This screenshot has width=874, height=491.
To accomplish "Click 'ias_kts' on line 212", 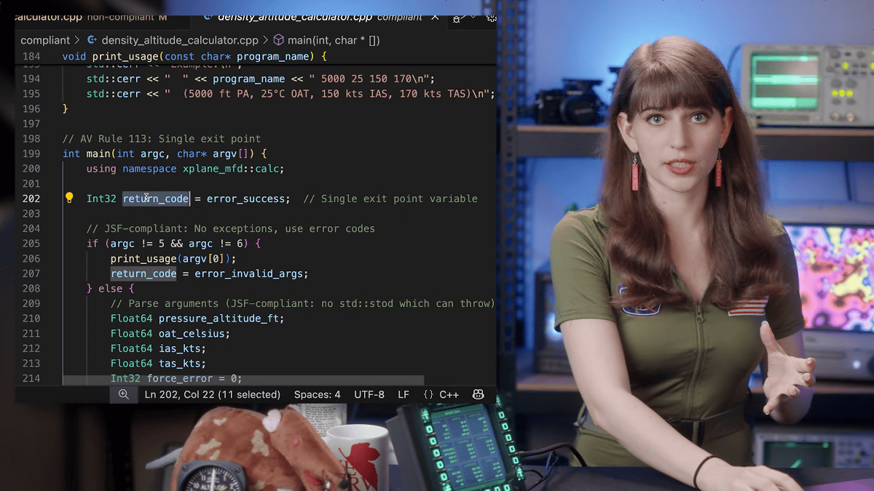I will (179, 348).
